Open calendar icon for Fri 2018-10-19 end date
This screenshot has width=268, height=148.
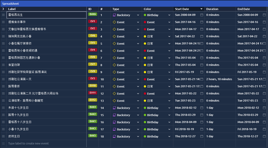pos(264,129)
